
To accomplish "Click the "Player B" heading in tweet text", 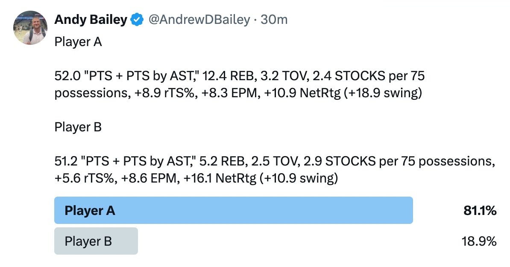I will point(78,127).
